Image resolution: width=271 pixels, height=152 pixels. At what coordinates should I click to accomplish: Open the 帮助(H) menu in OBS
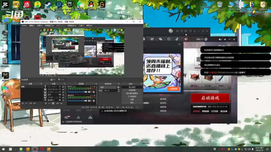89,26
